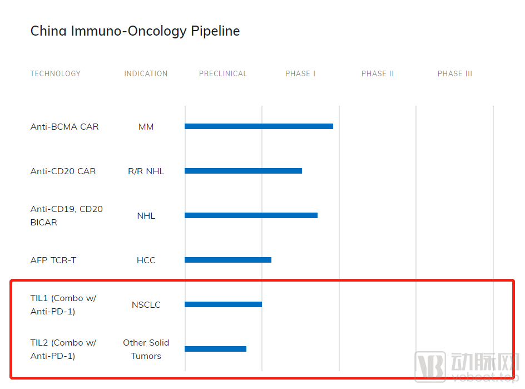Viewport: 525px width, 389px height.
Task: Open the AFP TCR-T technology label
Action: coord(53,260)
